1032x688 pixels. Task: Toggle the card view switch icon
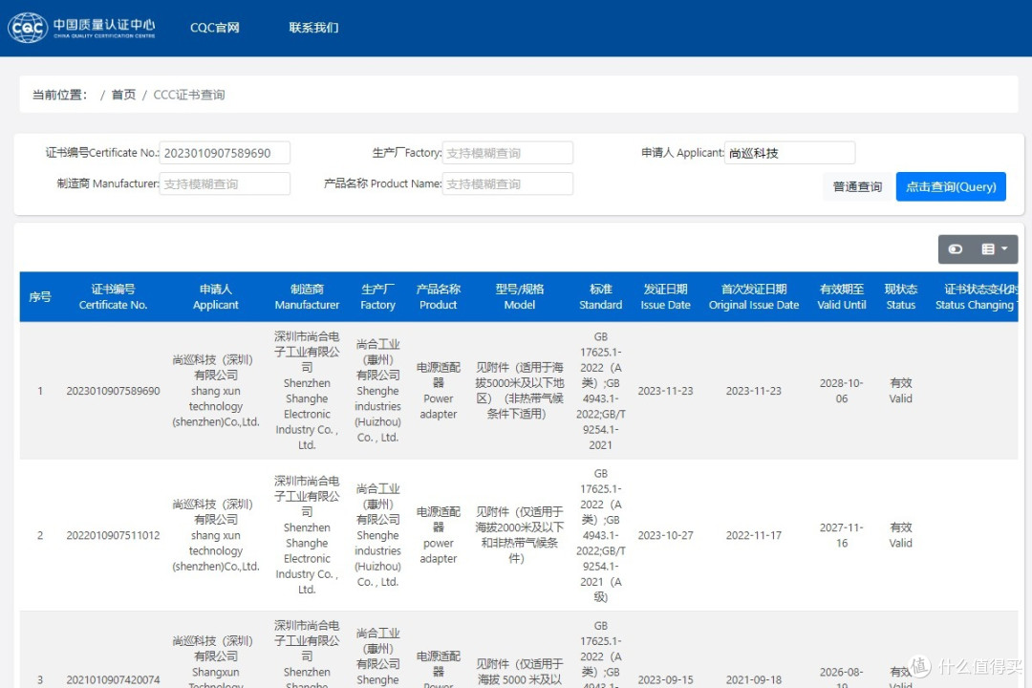[955, 248]
